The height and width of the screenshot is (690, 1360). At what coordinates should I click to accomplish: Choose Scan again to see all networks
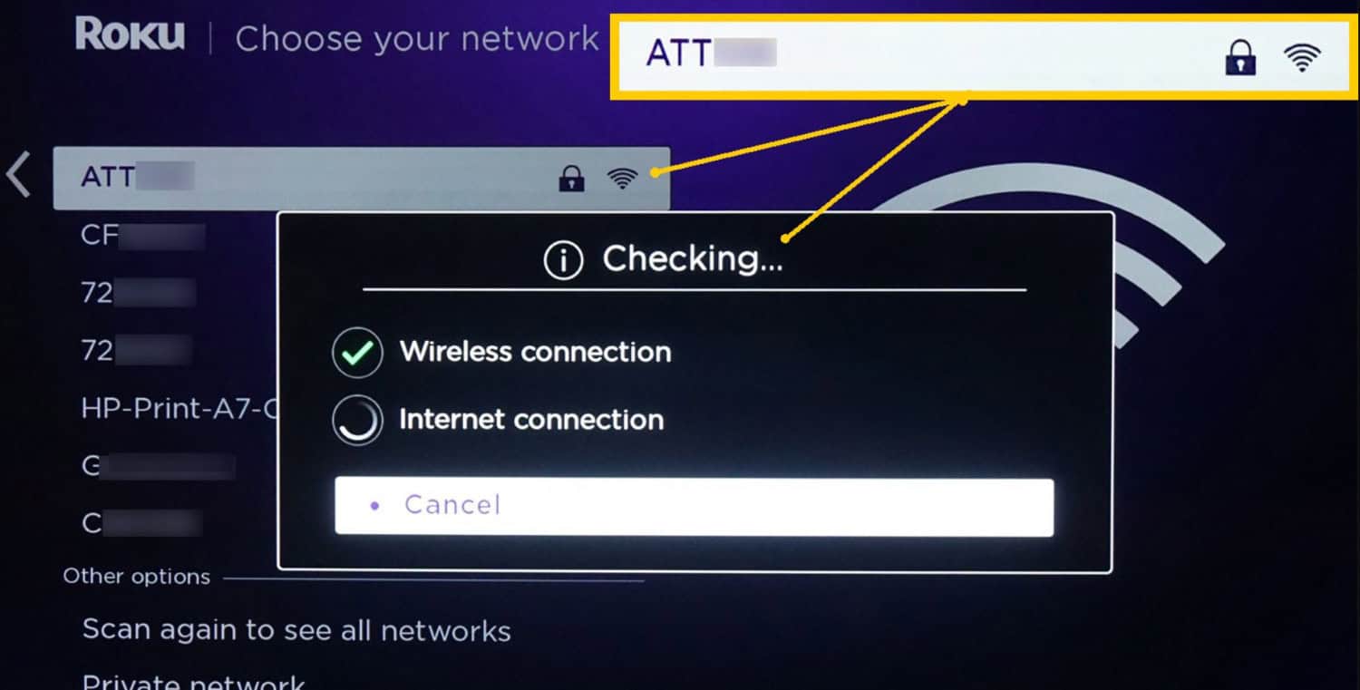(x=296, y=631)
